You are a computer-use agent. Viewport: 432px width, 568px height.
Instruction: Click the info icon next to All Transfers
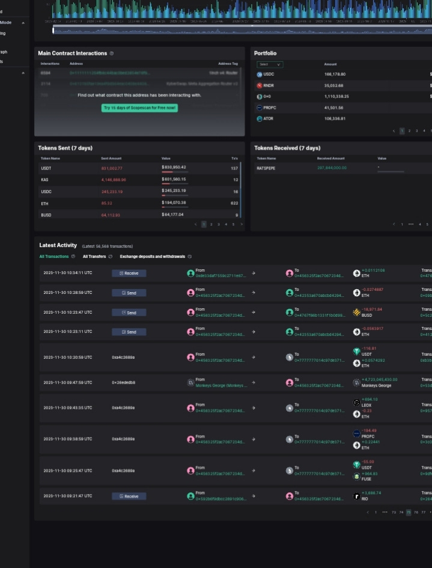pyautogui.click(x=111, y=257)
